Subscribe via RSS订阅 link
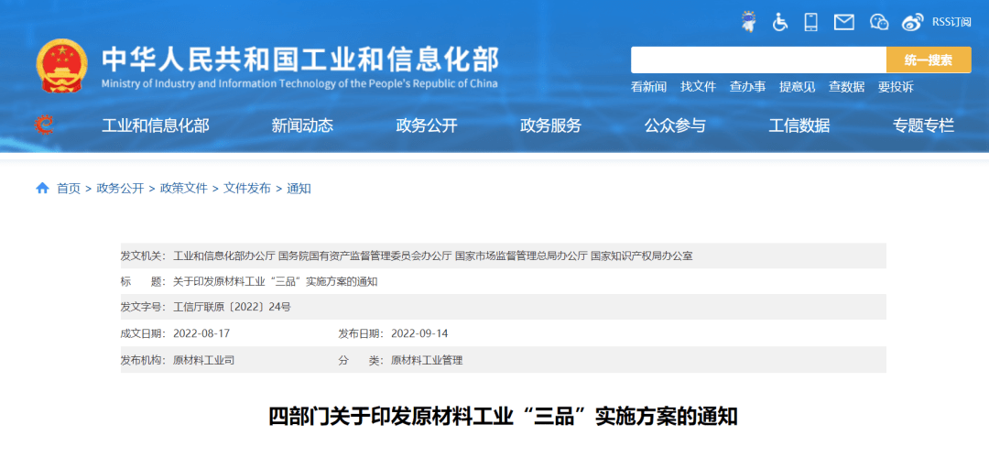989x457 pixels. click(x=951, y=22)
